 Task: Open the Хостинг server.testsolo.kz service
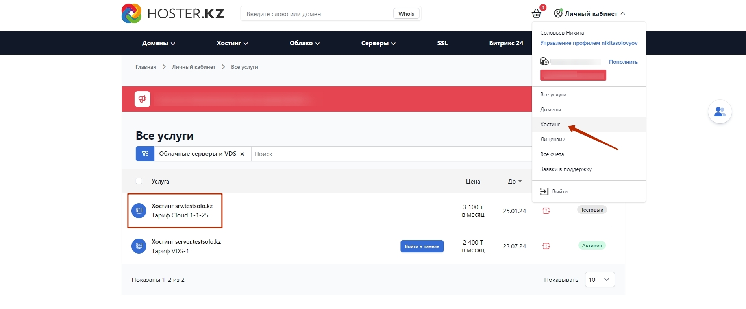click(186, 241)
